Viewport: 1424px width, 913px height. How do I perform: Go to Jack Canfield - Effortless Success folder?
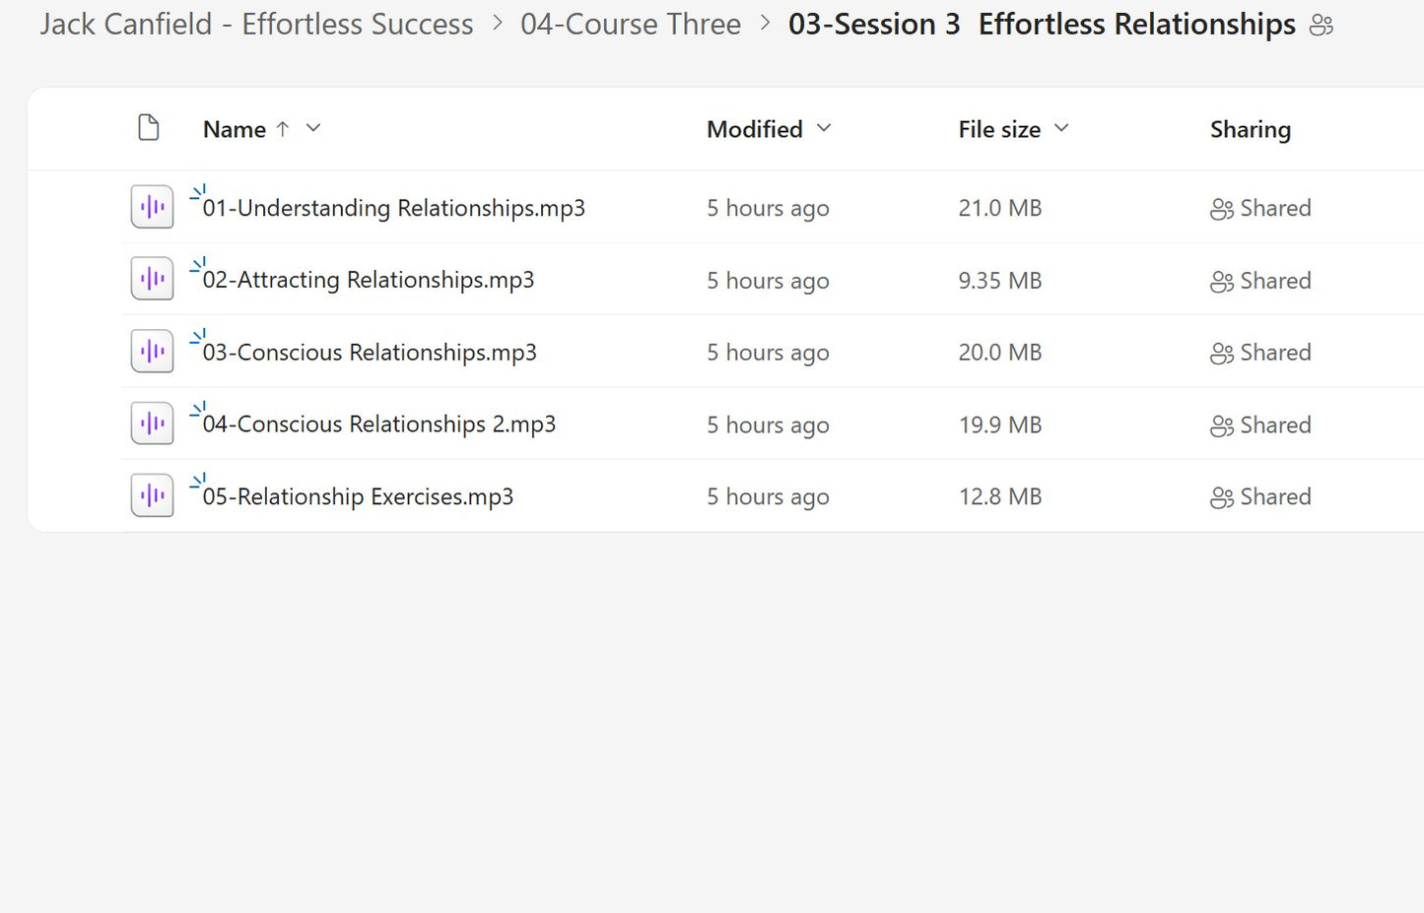[255, 24]
